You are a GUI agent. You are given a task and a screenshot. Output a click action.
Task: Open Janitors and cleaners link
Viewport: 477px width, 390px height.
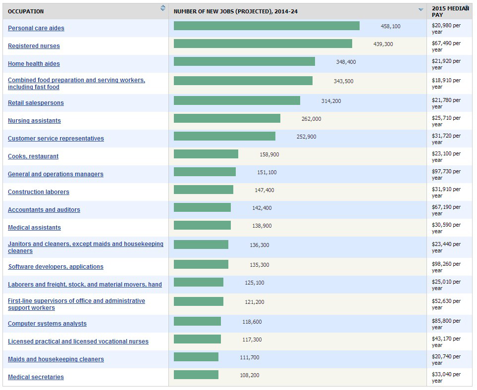86,247
